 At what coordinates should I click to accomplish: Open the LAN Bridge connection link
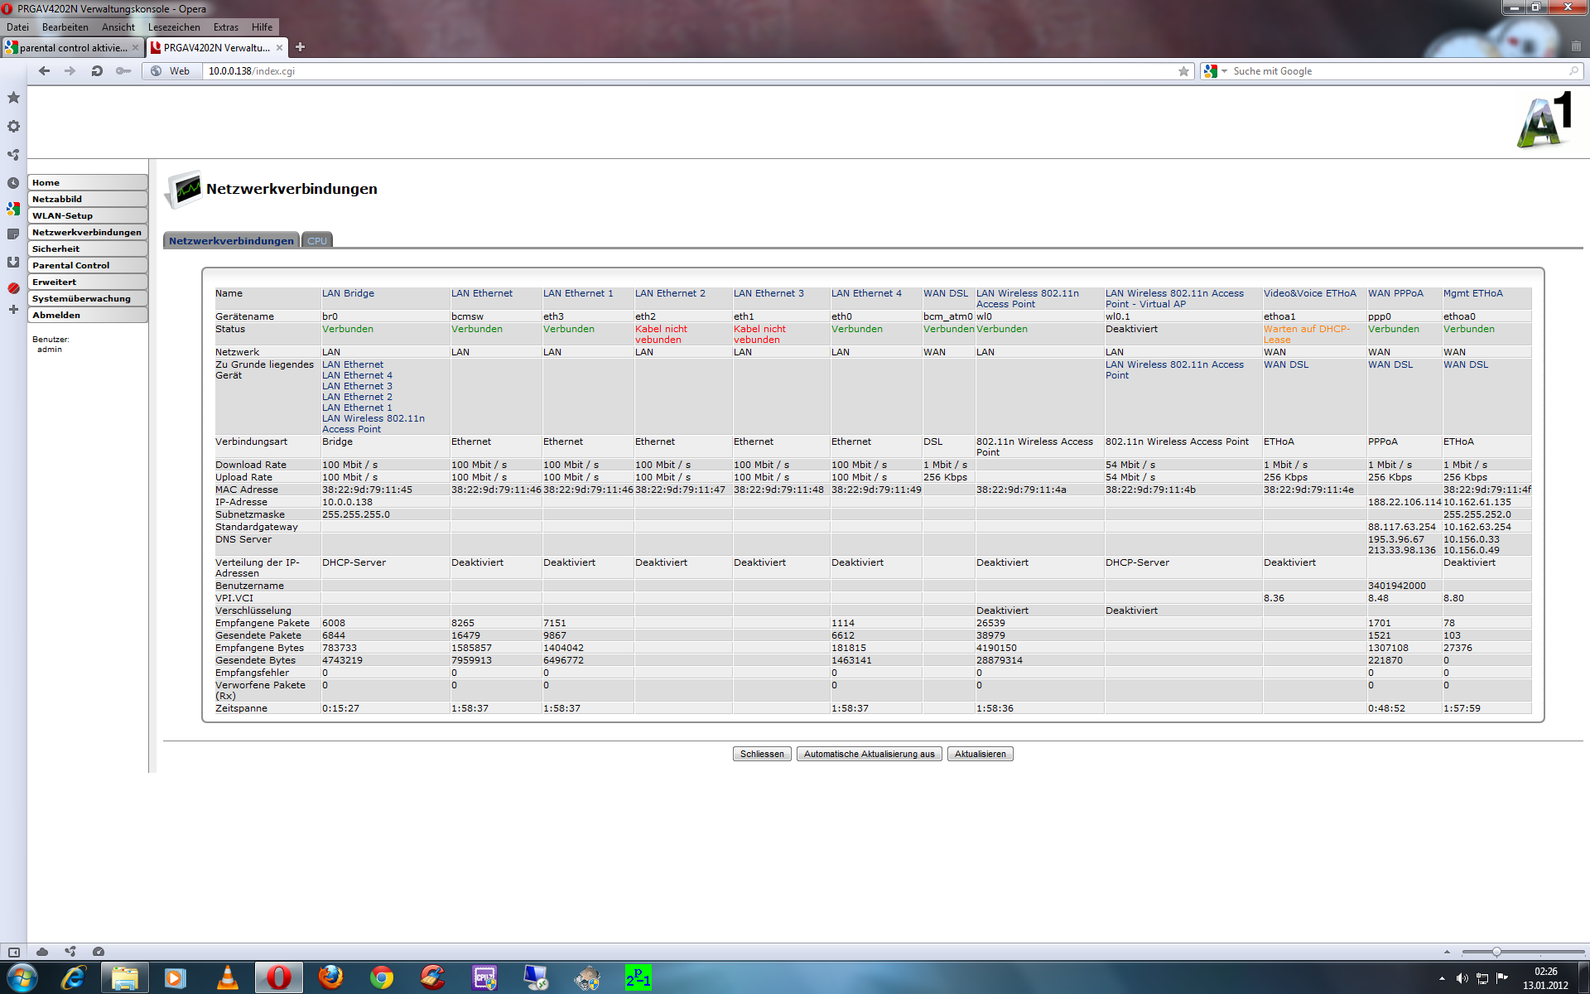coord(348,293)
